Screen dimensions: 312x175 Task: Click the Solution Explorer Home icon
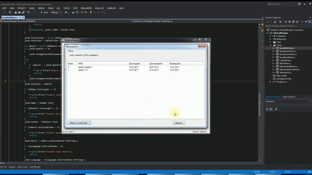pyautogui.click(x=275, y=21)
